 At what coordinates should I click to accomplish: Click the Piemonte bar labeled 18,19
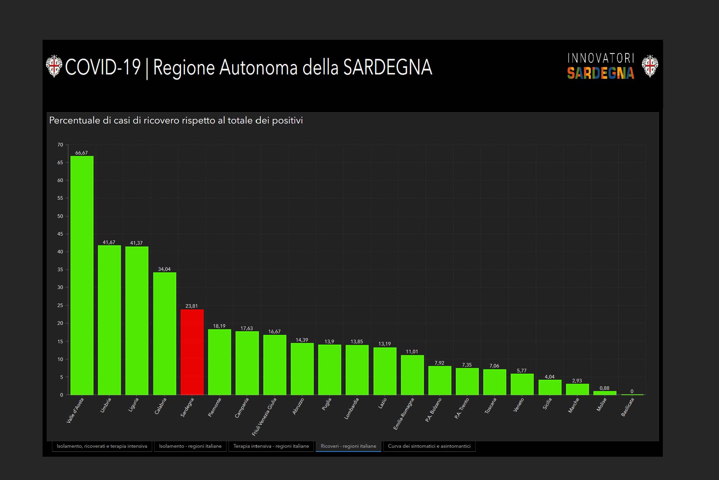click(x=220, y=362)
